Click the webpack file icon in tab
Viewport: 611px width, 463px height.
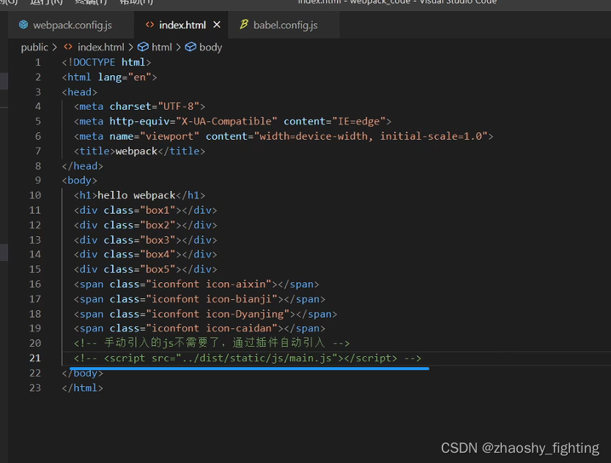click(23, 25)
